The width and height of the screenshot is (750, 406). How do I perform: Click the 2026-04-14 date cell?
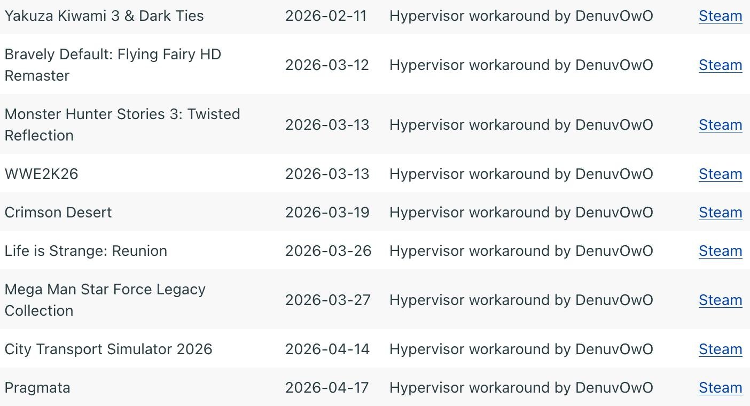tap(327, 349)
